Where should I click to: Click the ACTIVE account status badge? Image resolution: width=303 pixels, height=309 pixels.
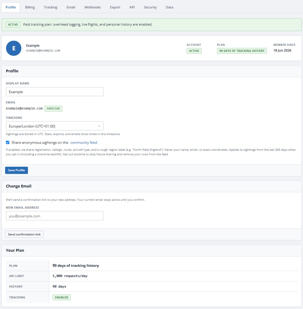[x=194, y=51]
